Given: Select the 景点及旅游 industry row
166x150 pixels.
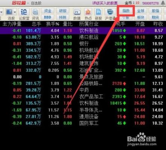Looking at the screenshot, I should [x=83, y=77].
